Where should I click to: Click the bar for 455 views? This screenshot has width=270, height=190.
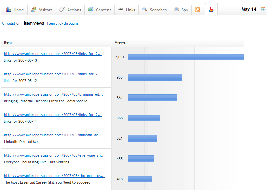[x=141, y=159]
